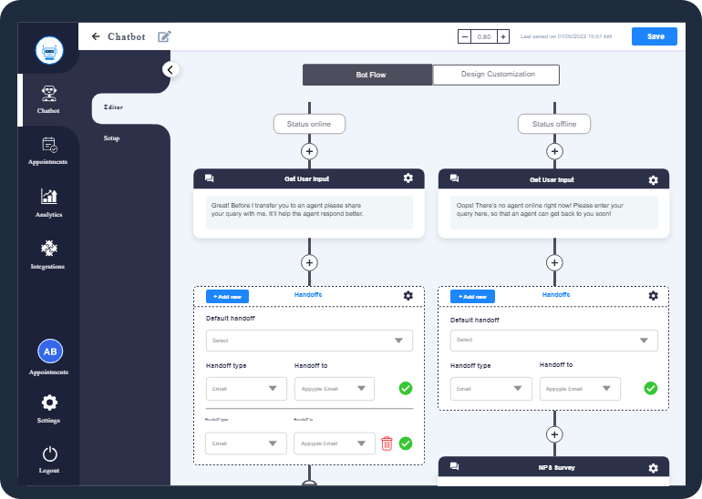Open settings gear of offline Get User Input
Viewport: 702px width, 499px height.
[653, 179]
